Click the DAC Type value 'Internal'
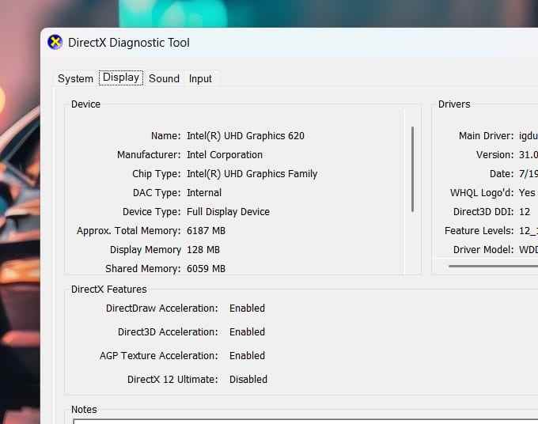The image size is (538, 424). pos(204,193)
